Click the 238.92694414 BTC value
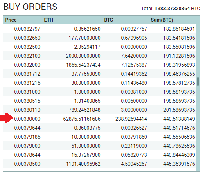This screenshot has width=205, height=178. 131,119
